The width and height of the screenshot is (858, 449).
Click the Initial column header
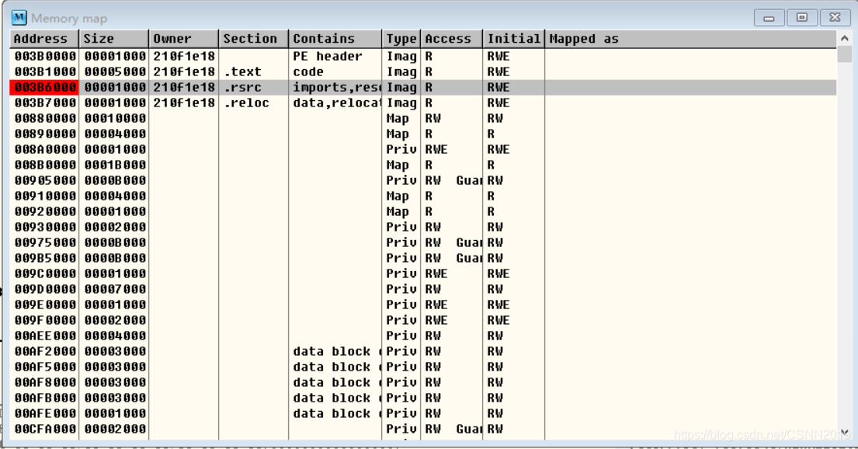tap(513, 39)
